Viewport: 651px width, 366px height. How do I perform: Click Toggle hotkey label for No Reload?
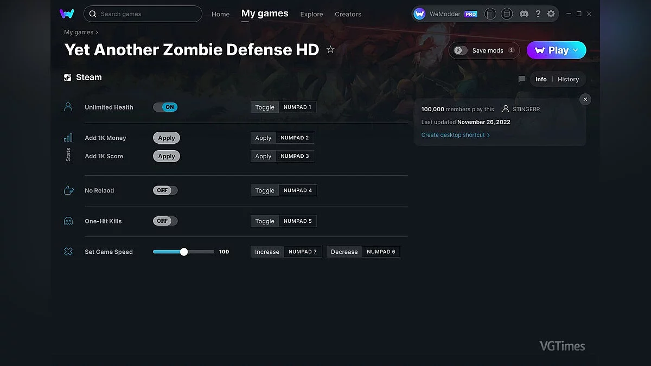(265, 190)
